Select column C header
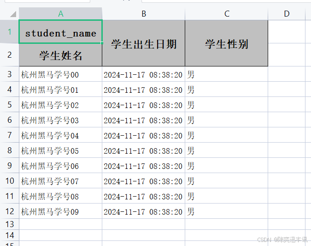 point(227,14)
